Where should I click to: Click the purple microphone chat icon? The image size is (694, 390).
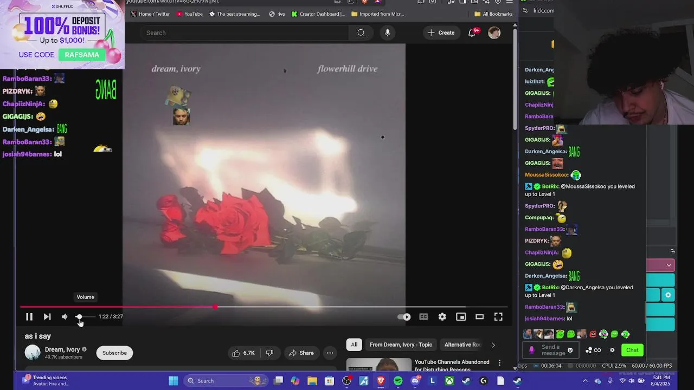coord(531,350)
